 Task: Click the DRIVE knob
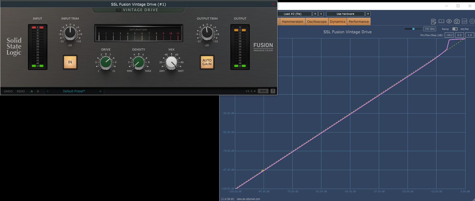coord(106,63)
